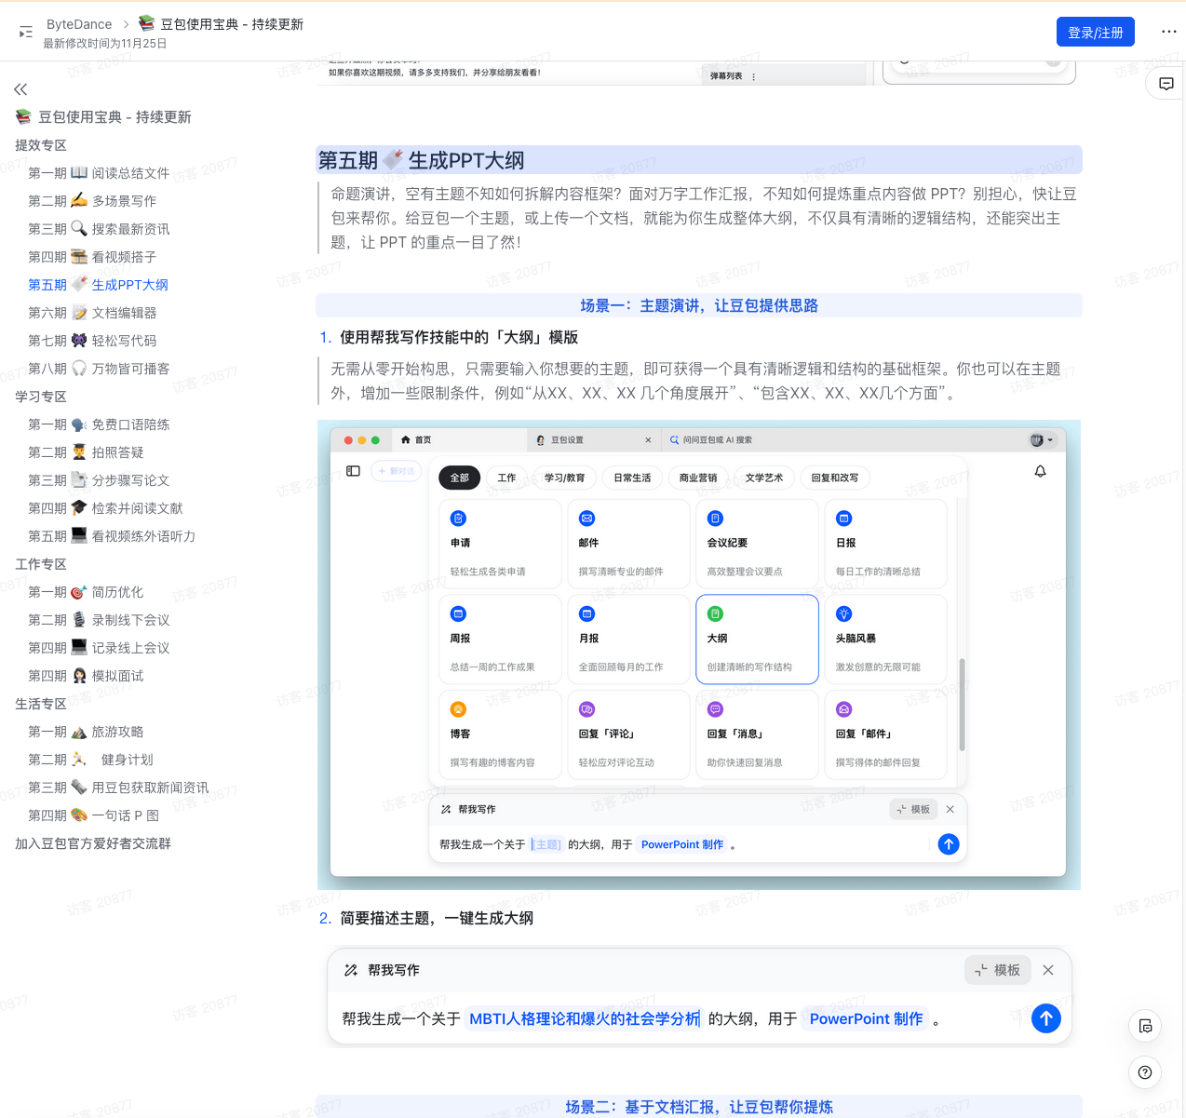This screenshot has width=1186, height=1118.
Task: Click PowerPoint 制作 tag in bottom prompt
Action: 866,1018
